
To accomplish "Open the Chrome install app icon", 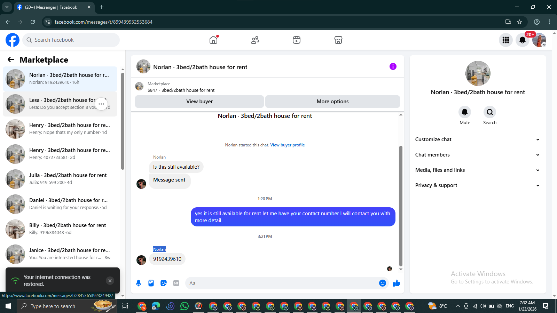I will 508,22.
